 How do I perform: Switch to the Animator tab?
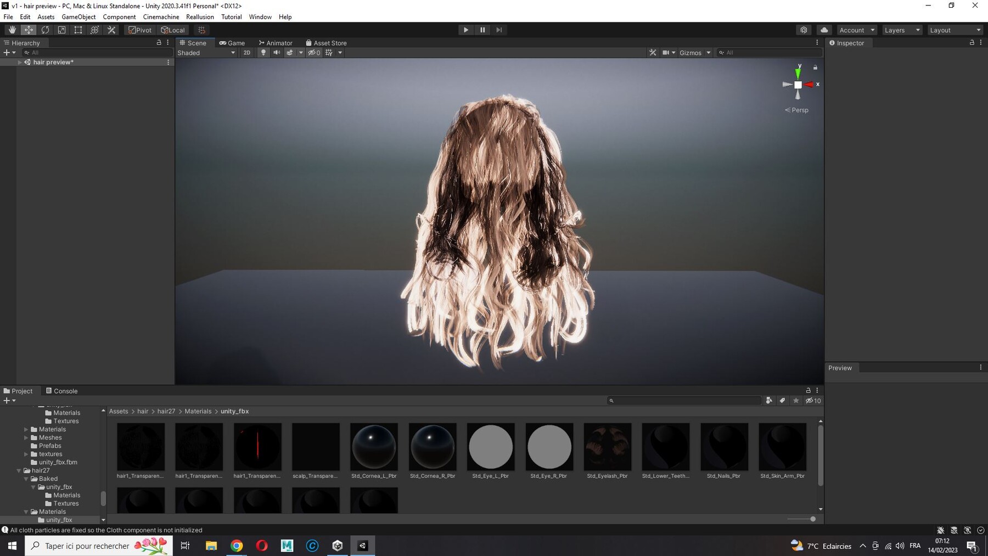pos(276,43)
